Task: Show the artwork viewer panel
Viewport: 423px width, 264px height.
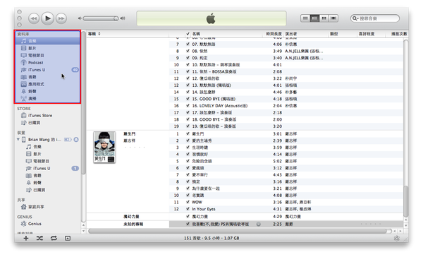Action: 68,238
